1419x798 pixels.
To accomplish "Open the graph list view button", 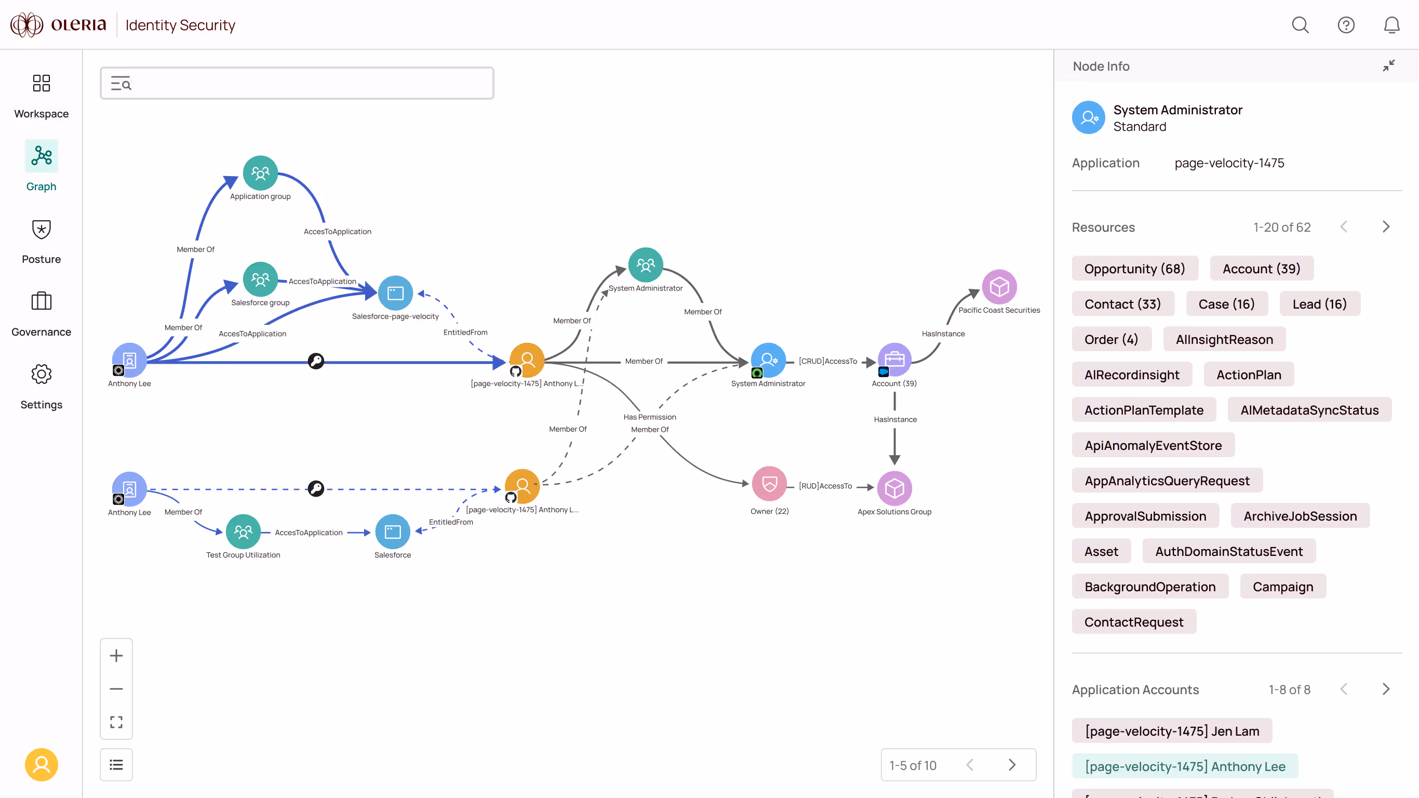I will tap(116, 764).
